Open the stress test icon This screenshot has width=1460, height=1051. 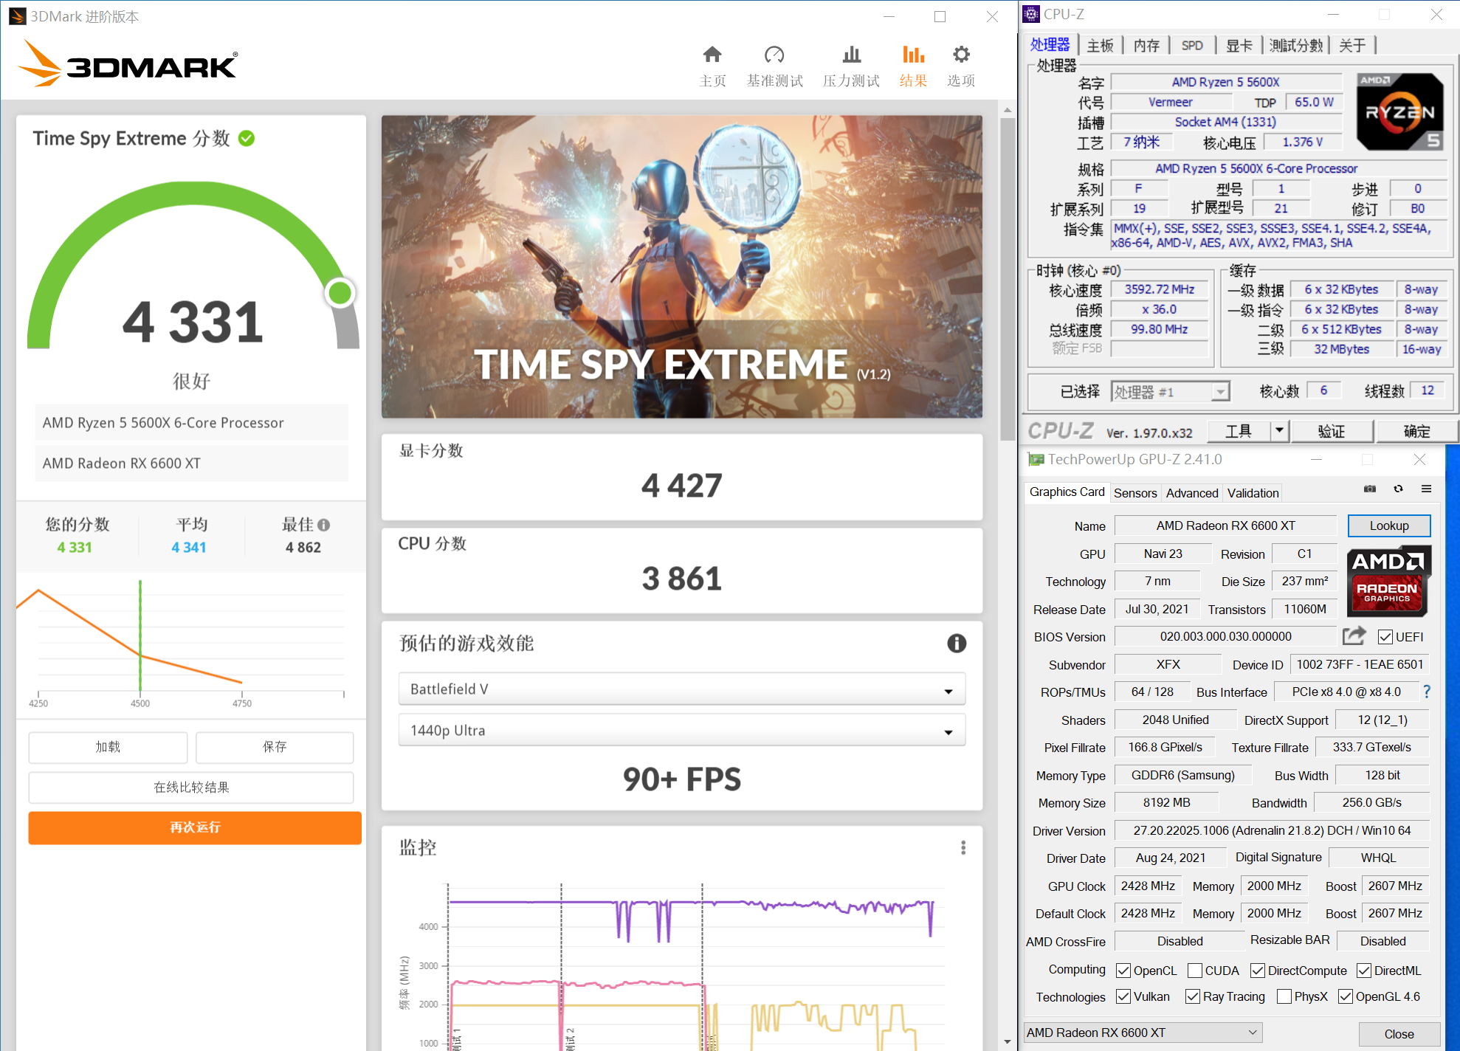click(x=851, y=55)
